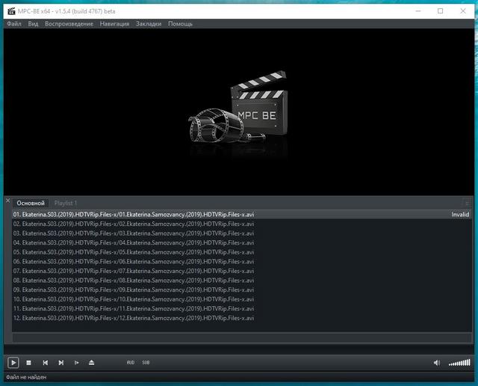This screenshot has width=478, height=386.
Task: Click the Файл не найден status text
Action: click(26, 378)
